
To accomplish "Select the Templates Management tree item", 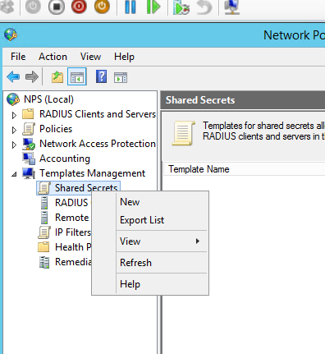I will (93, 173).
